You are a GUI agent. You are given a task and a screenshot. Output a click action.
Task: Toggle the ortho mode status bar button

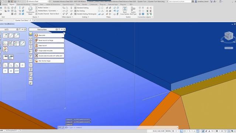coord(182,131)
